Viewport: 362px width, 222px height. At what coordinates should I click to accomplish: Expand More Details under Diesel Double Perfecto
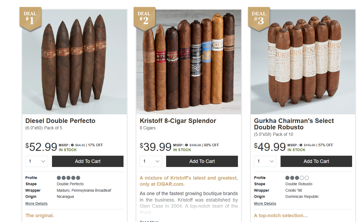[x=36, y=203]
